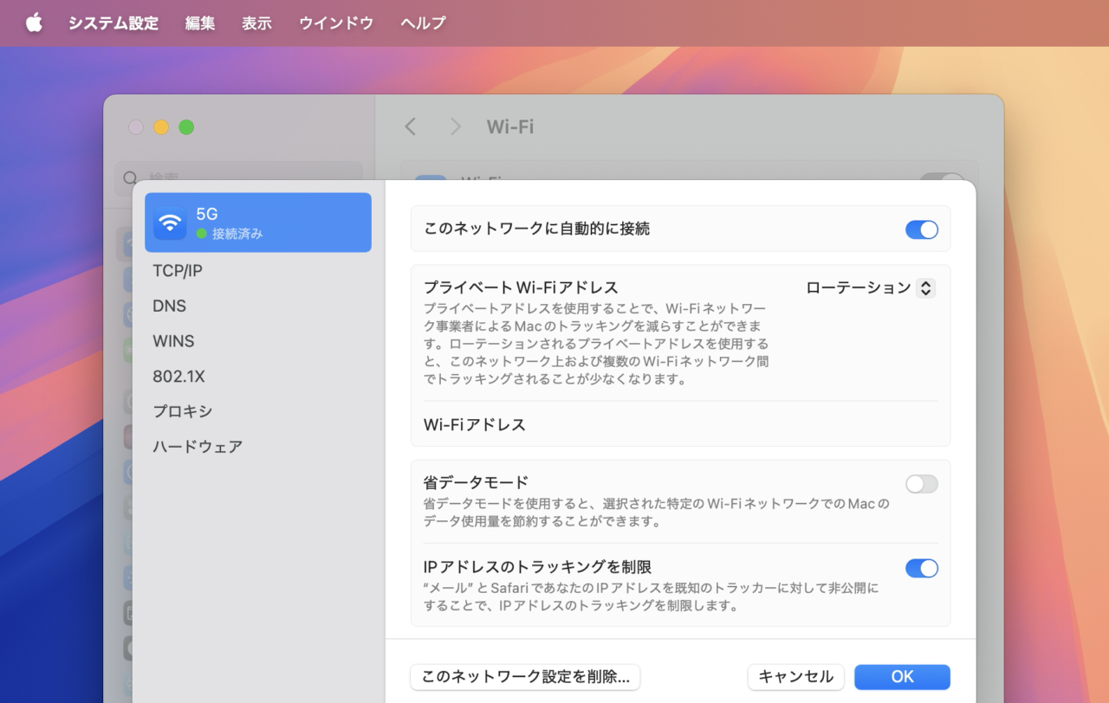Screen dimensions: 1109x703
Task: Click このネットワーク設定を削除... button
Action: click(x=525, y=677)
